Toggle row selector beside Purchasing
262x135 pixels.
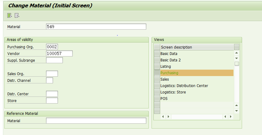point(157,73)
